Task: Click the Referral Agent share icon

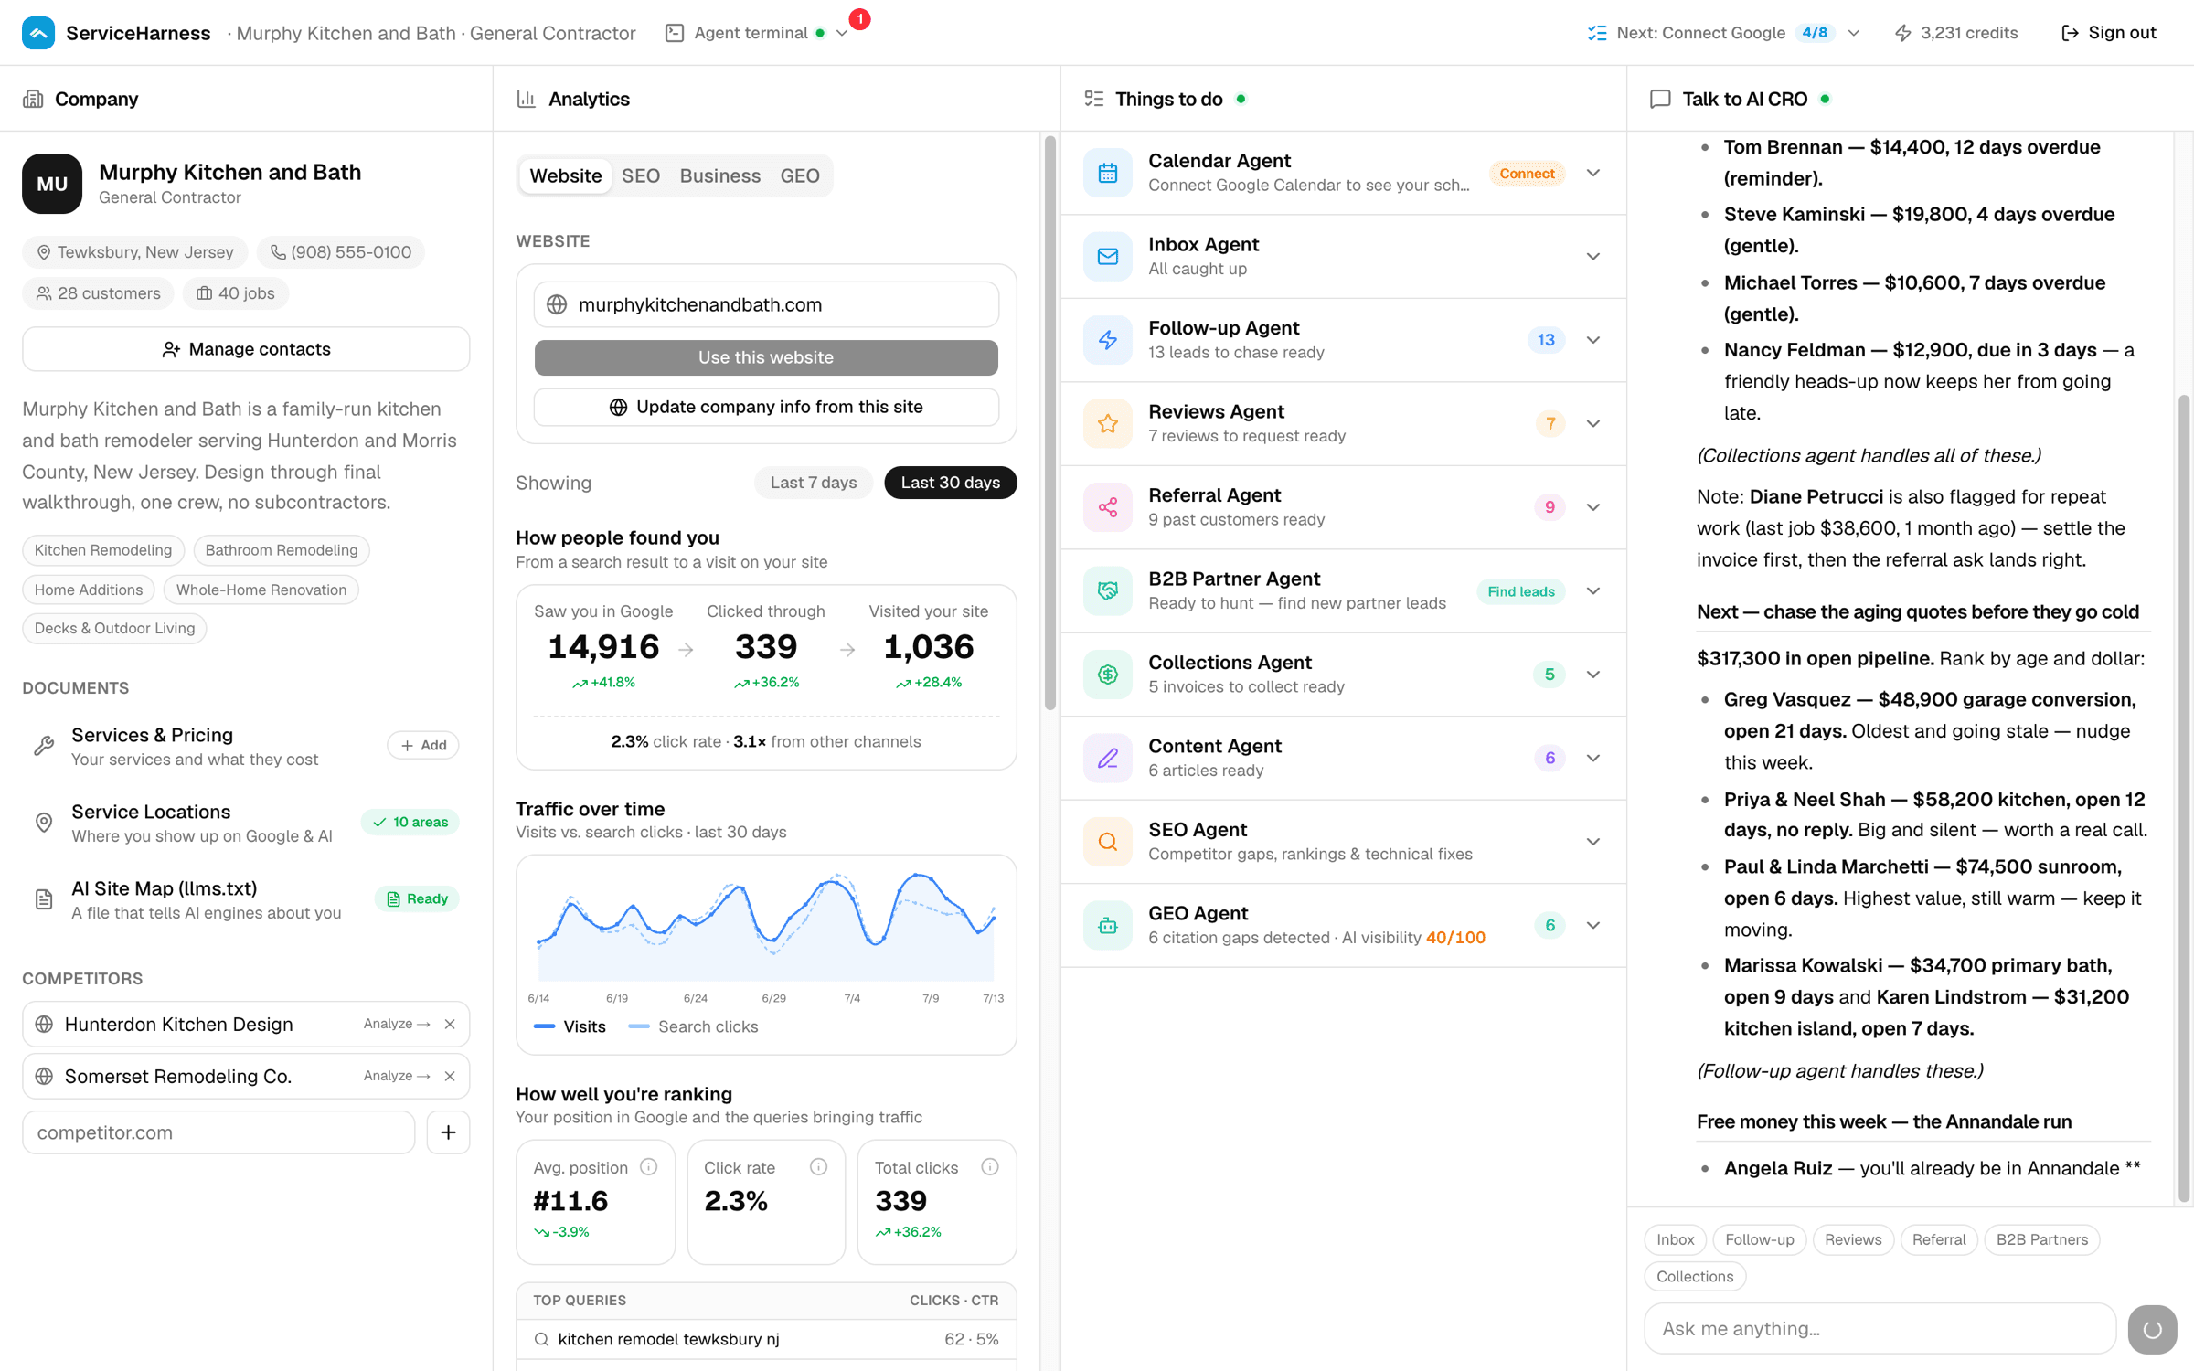Action: [1107, 507]
